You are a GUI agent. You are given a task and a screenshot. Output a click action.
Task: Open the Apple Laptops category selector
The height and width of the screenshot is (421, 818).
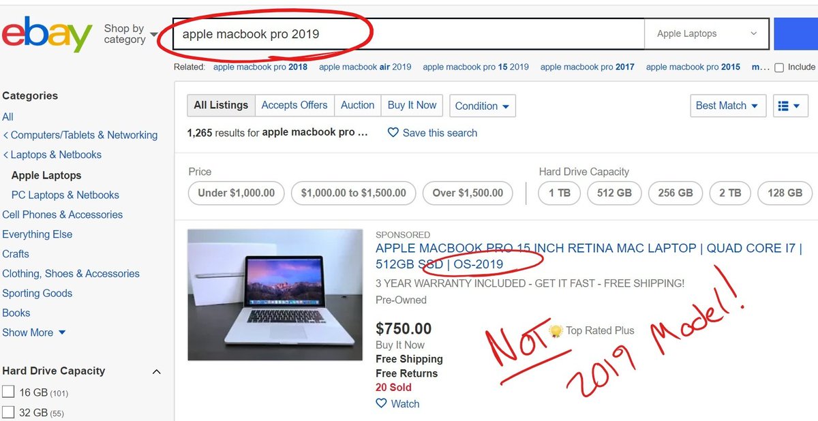707,33
